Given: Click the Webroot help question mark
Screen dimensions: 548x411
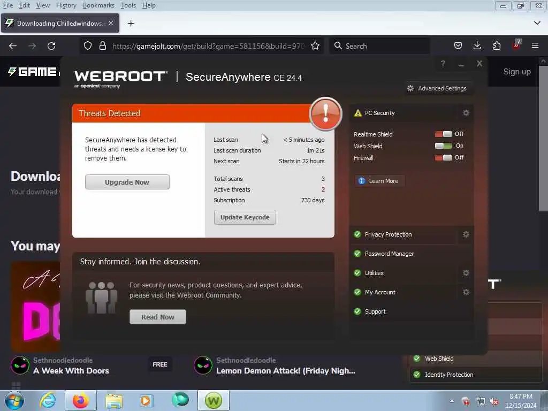Looking at the screenshot, I should 443,64.
